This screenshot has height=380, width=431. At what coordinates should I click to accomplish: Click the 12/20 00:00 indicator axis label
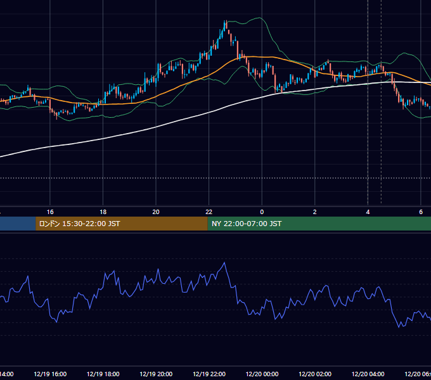[x=262, y=374]
